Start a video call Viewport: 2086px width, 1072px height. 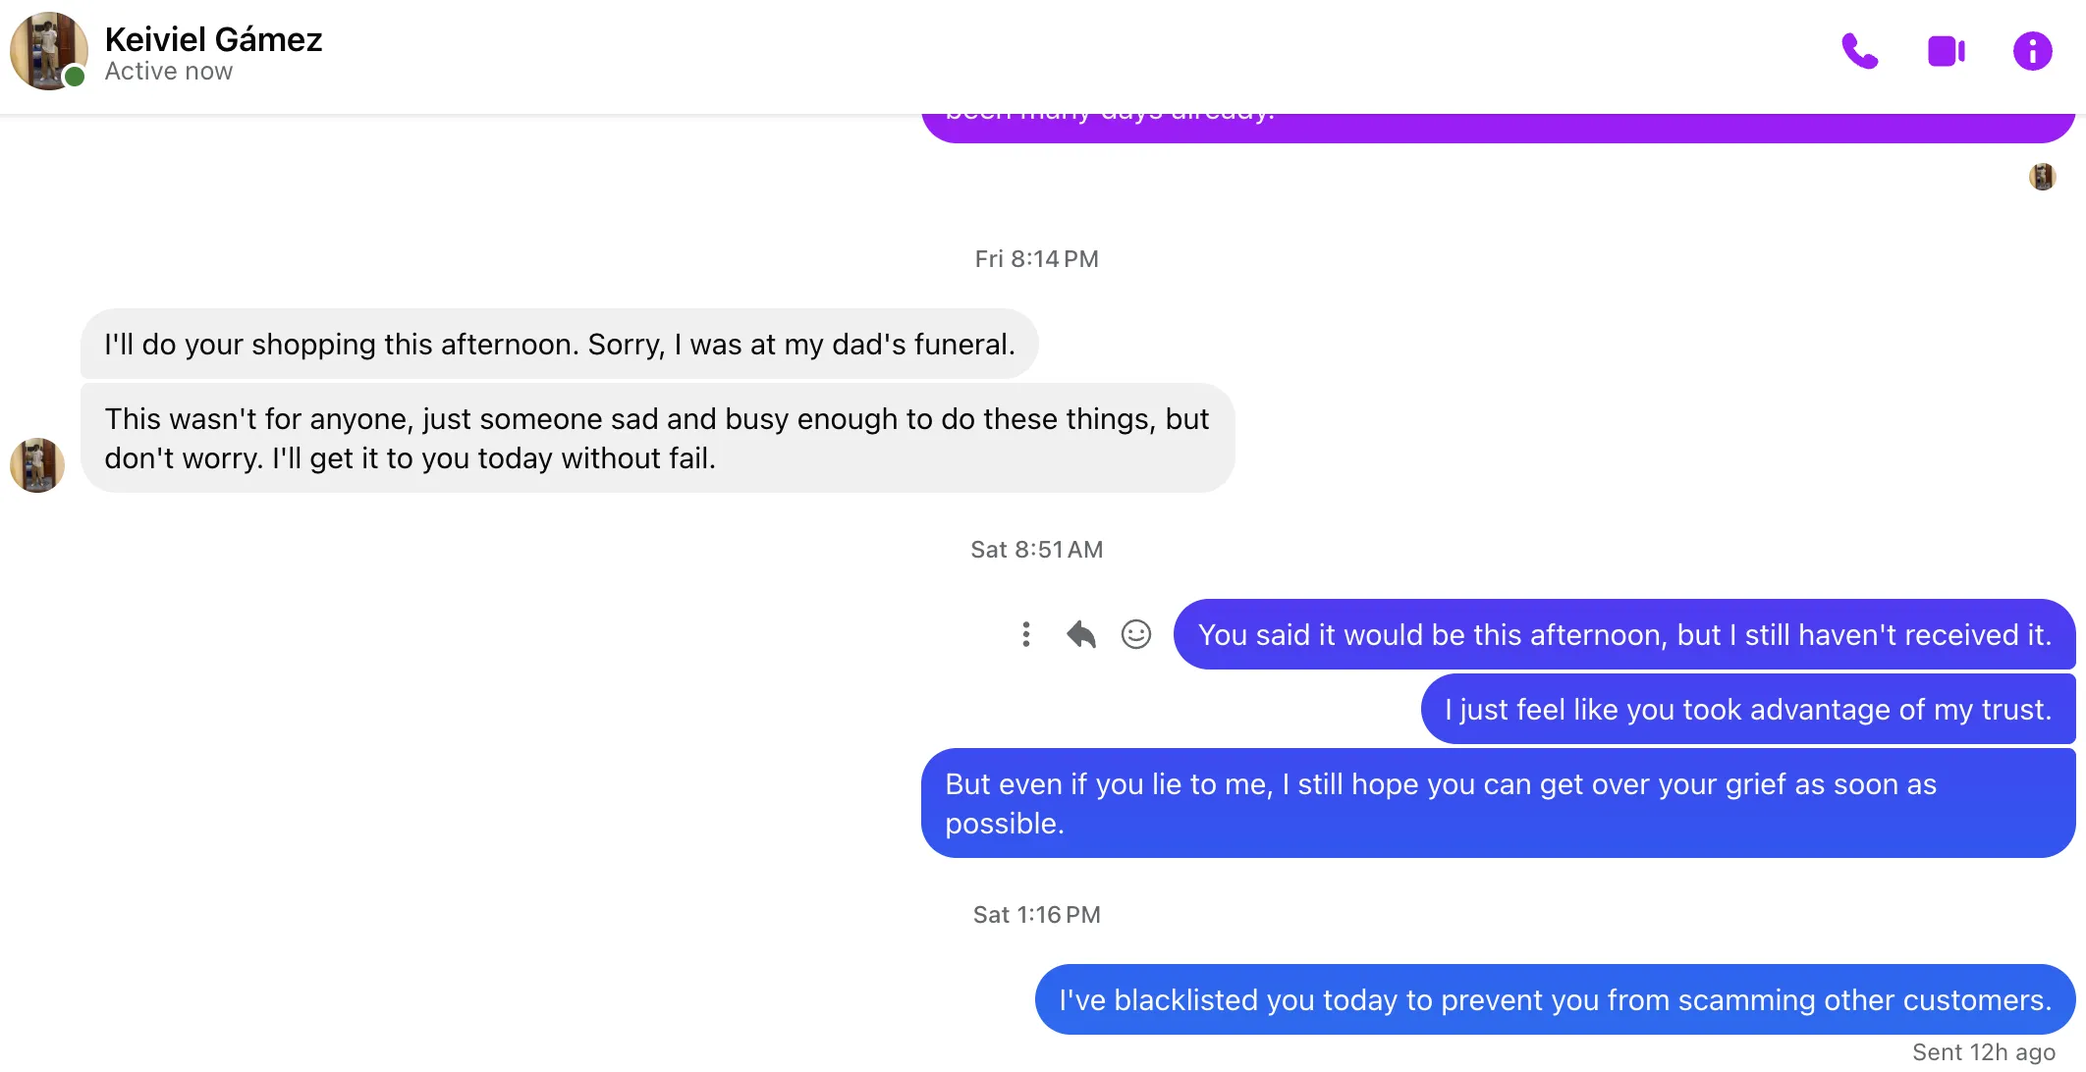tap(1946, 51)
